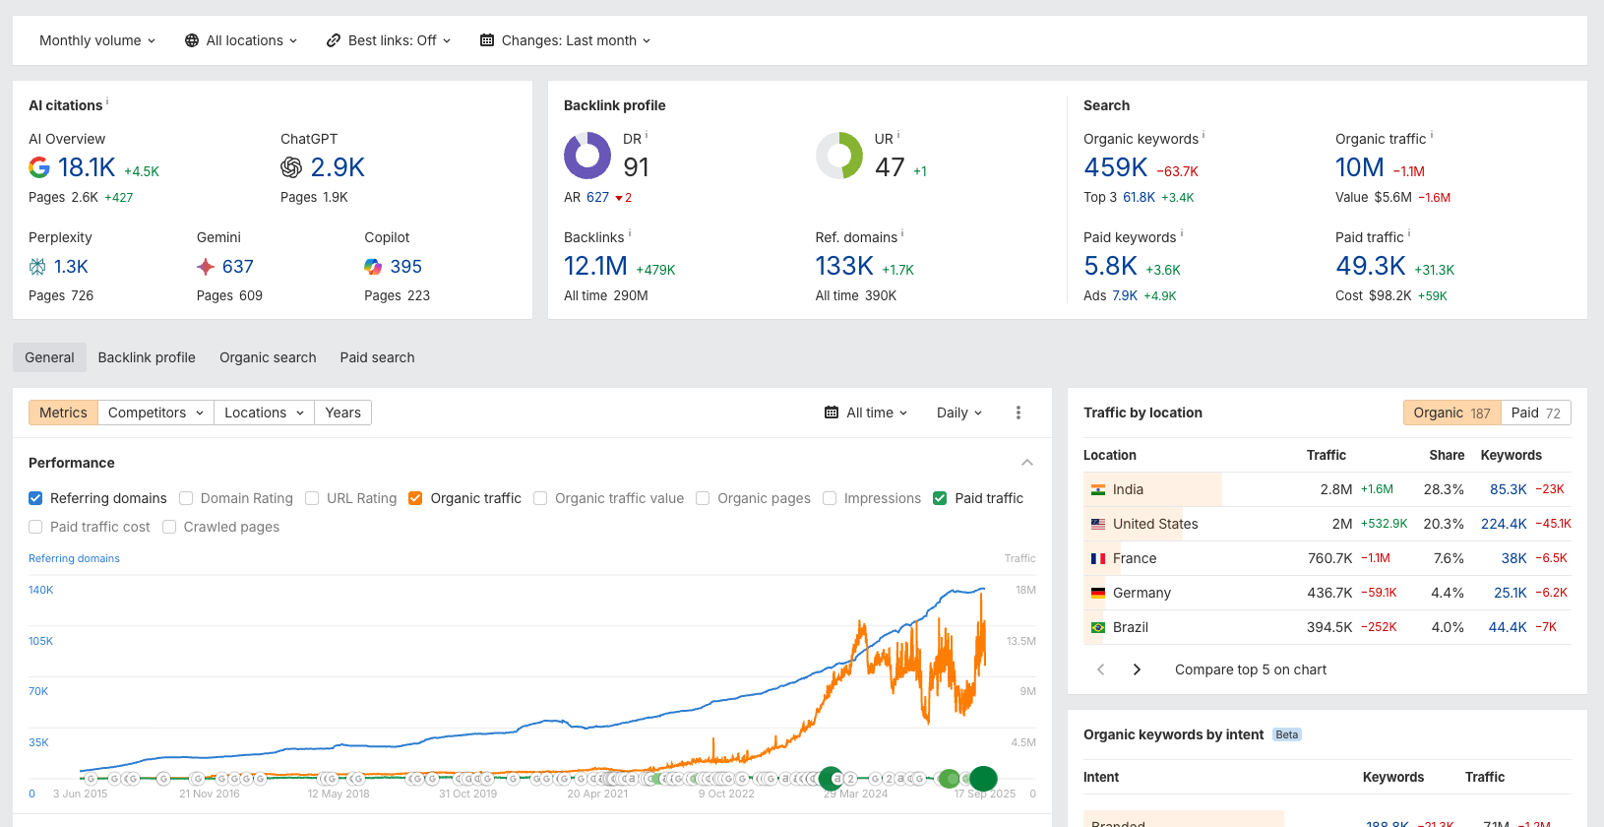Enable the Domain Rating checkbox
This screenshot has width=1604, height=827.
[x=186, y=498]
